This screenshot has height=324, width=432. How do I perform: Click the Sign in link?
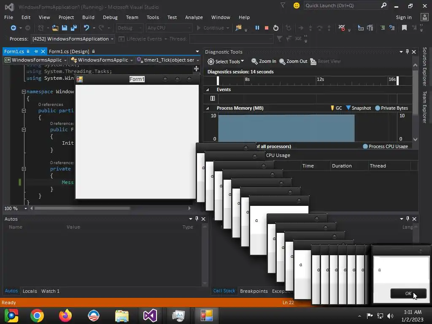(404, 17)
